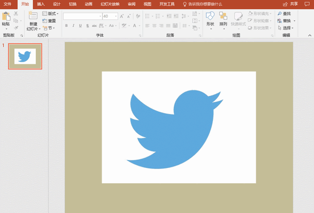Clear all formatting icon
314x213 pixels.
[138, 16]
